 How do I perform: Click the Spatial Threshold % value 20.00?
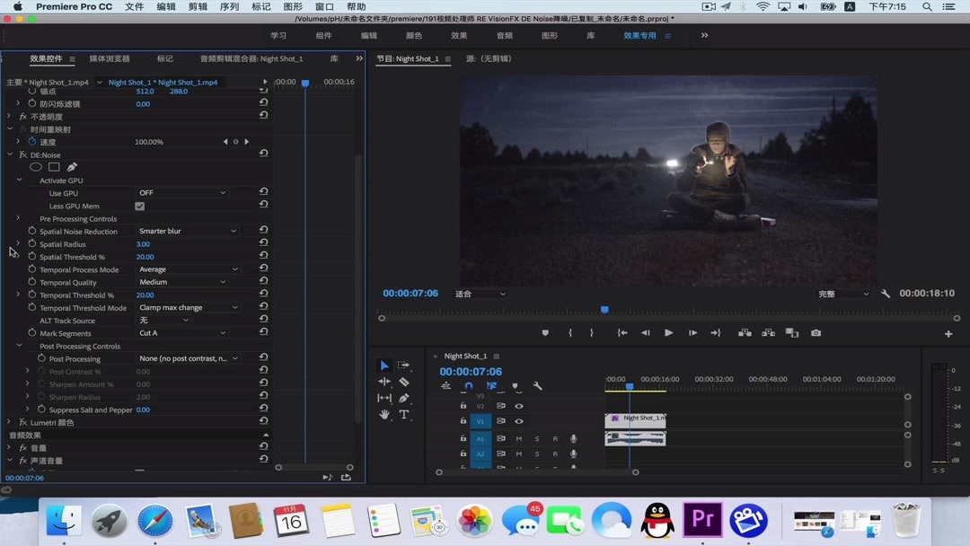point(145,257)
